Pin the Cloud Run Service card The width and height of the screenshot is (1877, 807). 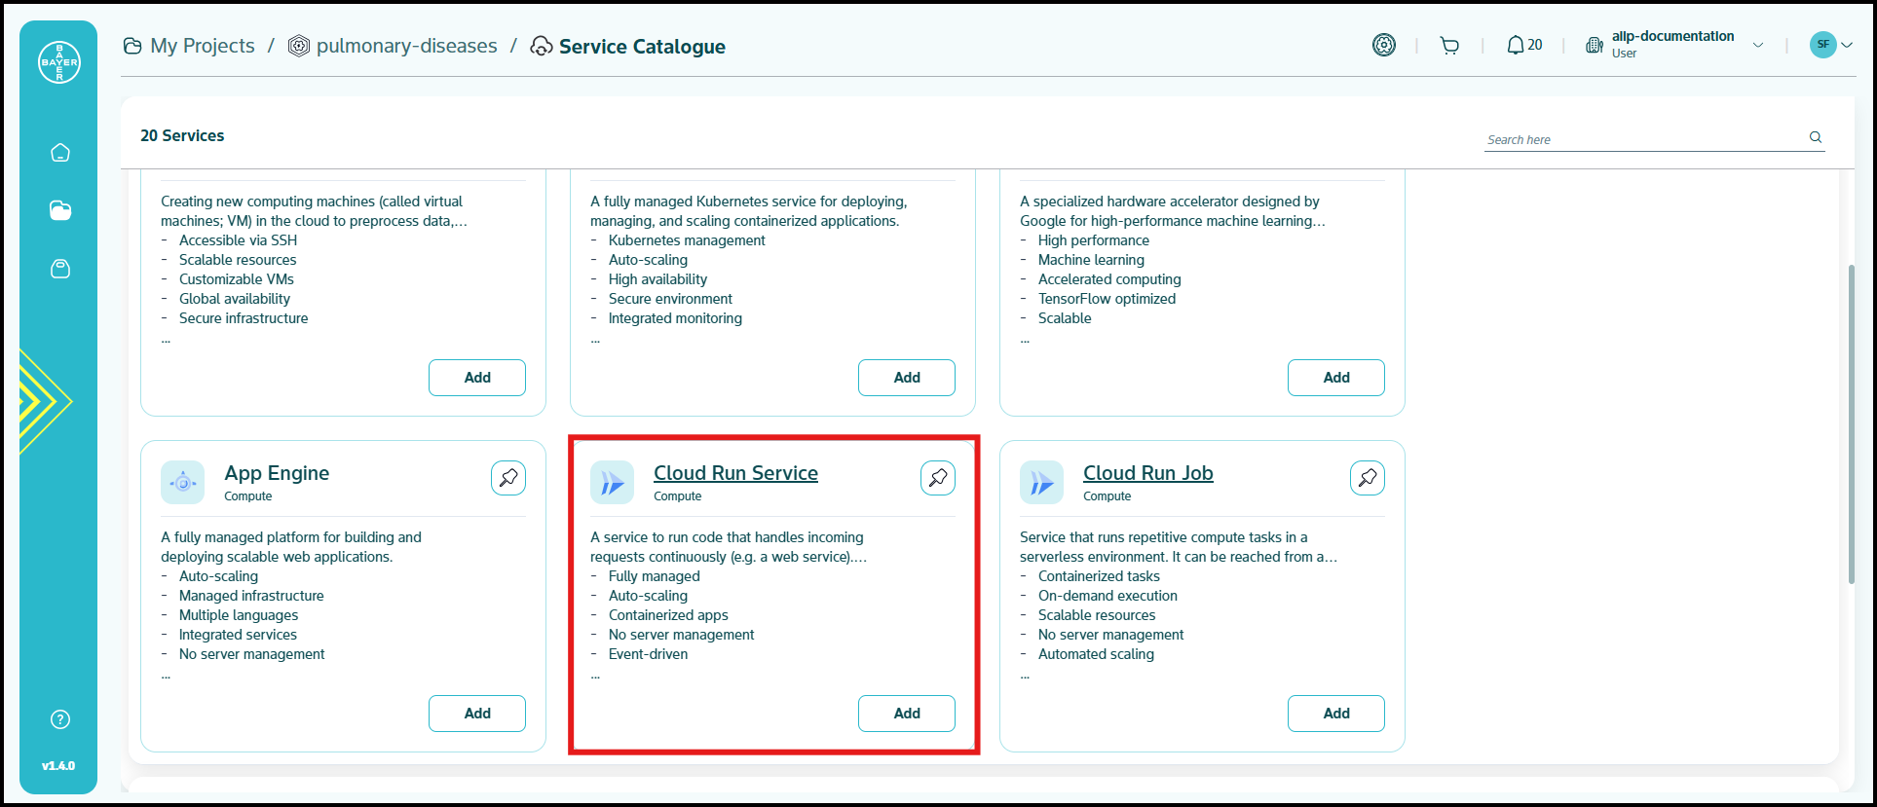point(938,478)
